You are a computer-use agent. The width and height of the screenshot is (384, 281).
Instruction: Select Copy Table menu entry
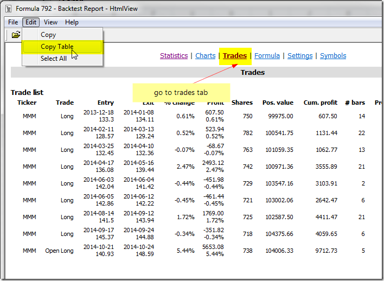click(57, 47)
